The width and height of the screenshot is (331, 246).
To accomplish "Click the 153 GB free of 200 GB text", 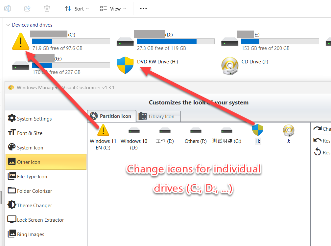I will [266, 48].
